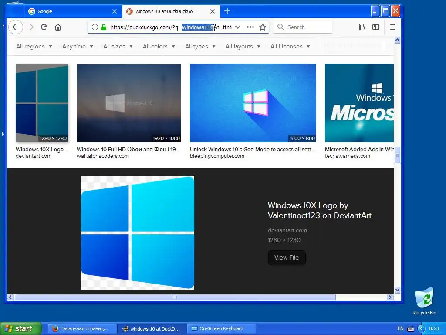Close the Google tab
The height and width of the screenshot is (335, 446).
(115, 11)
